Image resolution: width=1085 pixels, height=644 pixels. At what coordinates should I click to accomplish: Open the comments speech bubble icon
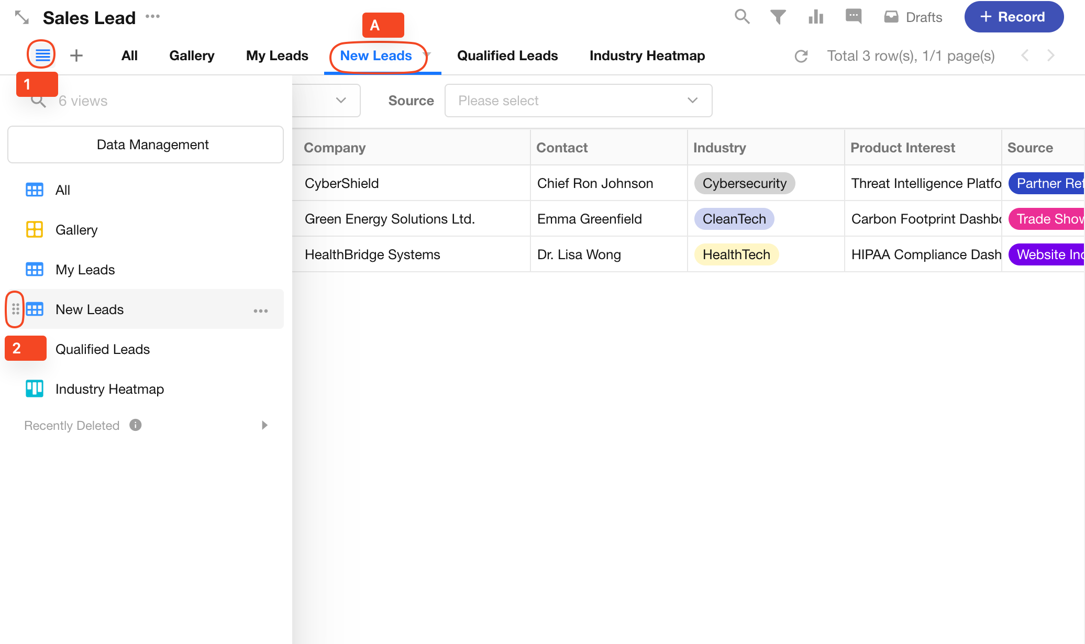click(x=854, y=17)
